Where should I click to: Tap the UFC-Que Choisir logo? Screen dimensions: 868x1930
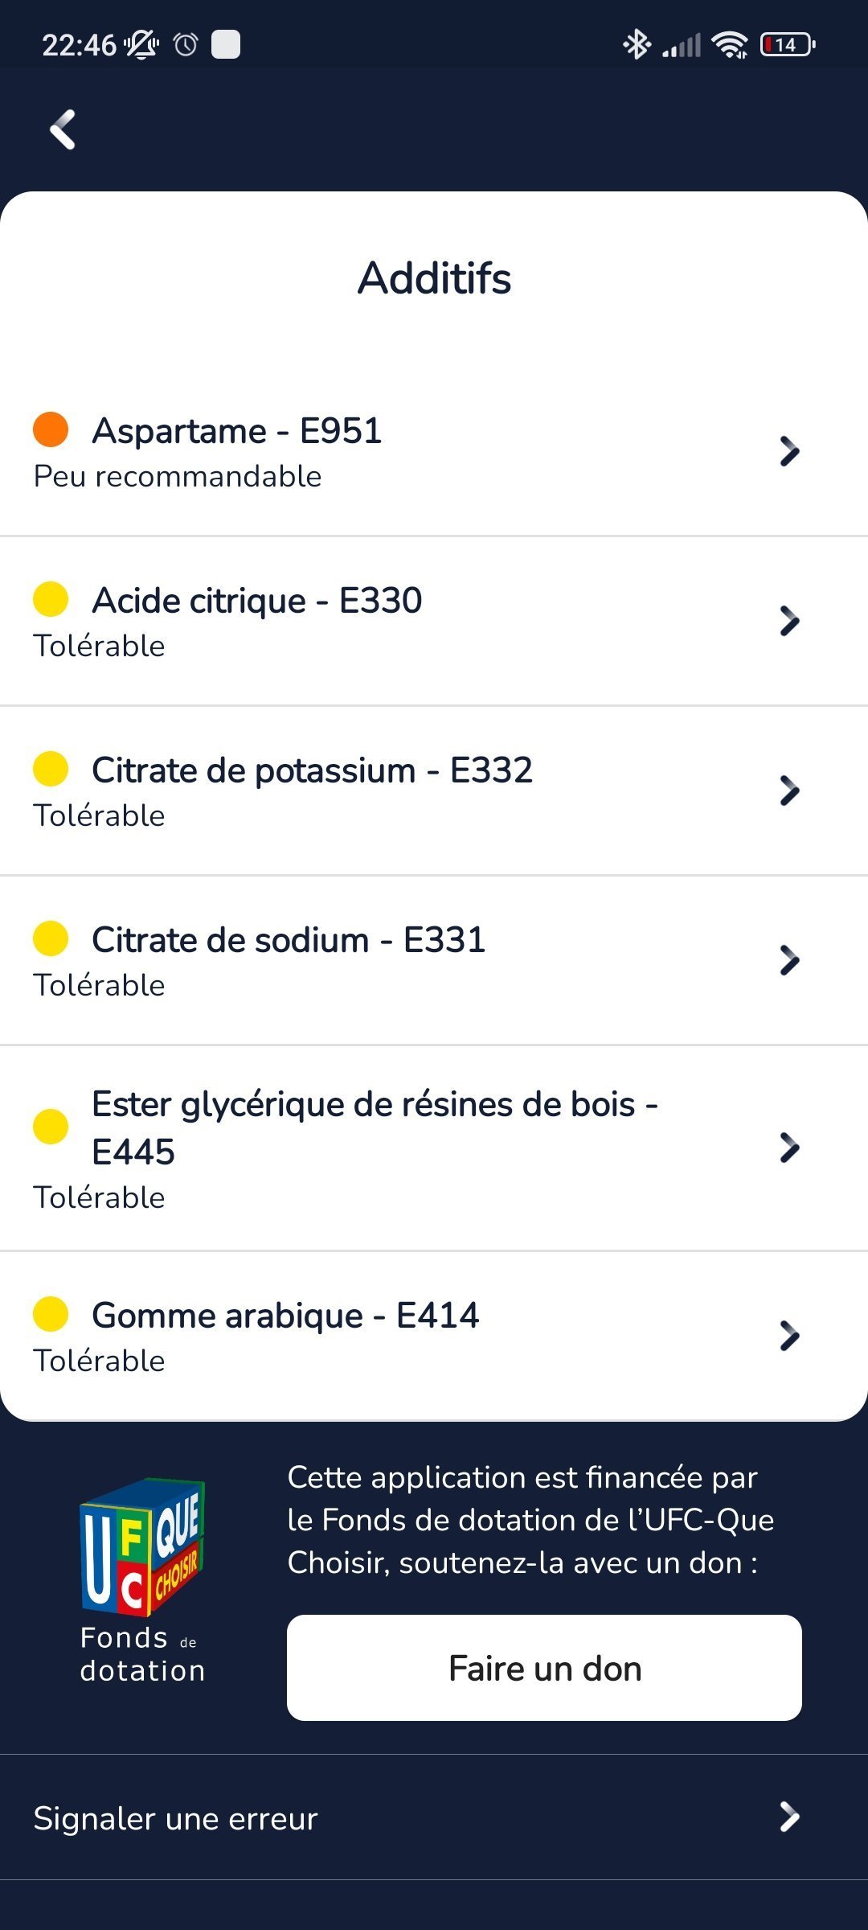142,1547
